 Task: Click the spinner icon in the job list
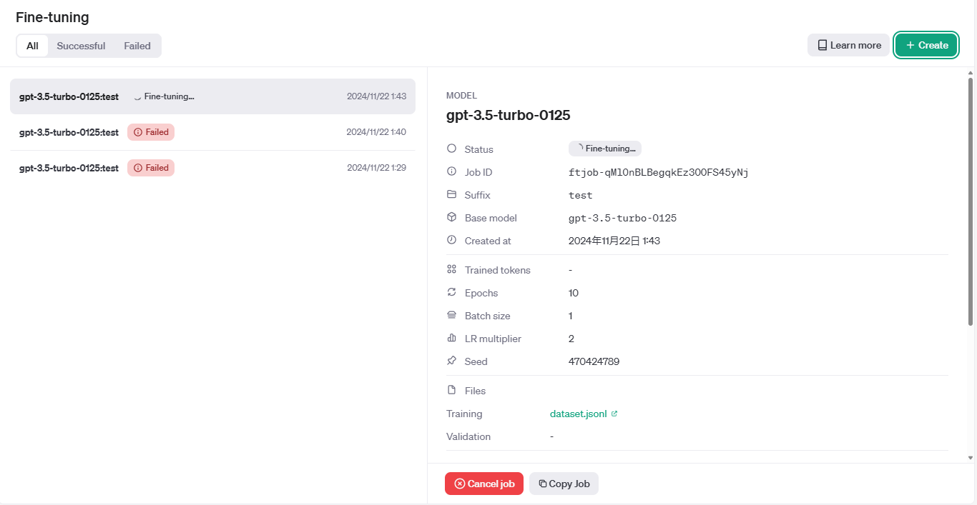point(137,96)
